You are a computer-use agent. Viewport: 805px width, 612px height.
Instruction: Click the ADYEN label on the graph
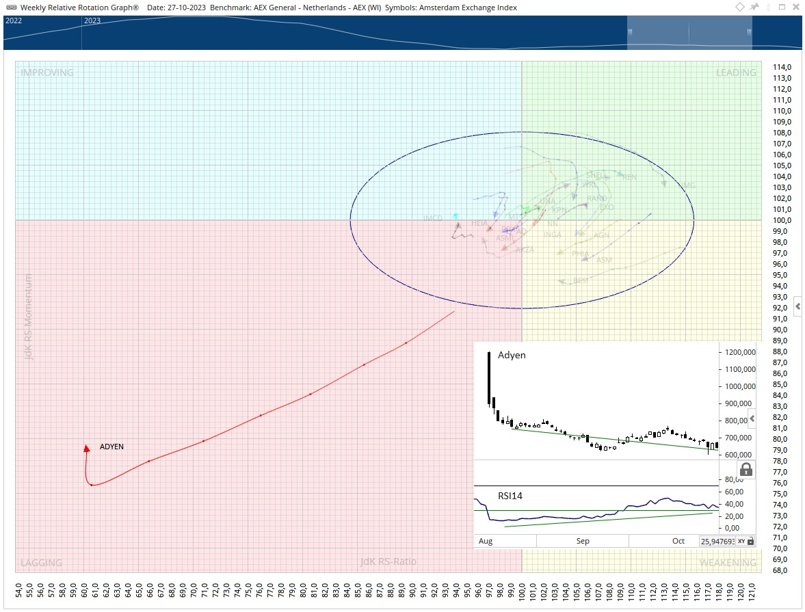point(112,447)
